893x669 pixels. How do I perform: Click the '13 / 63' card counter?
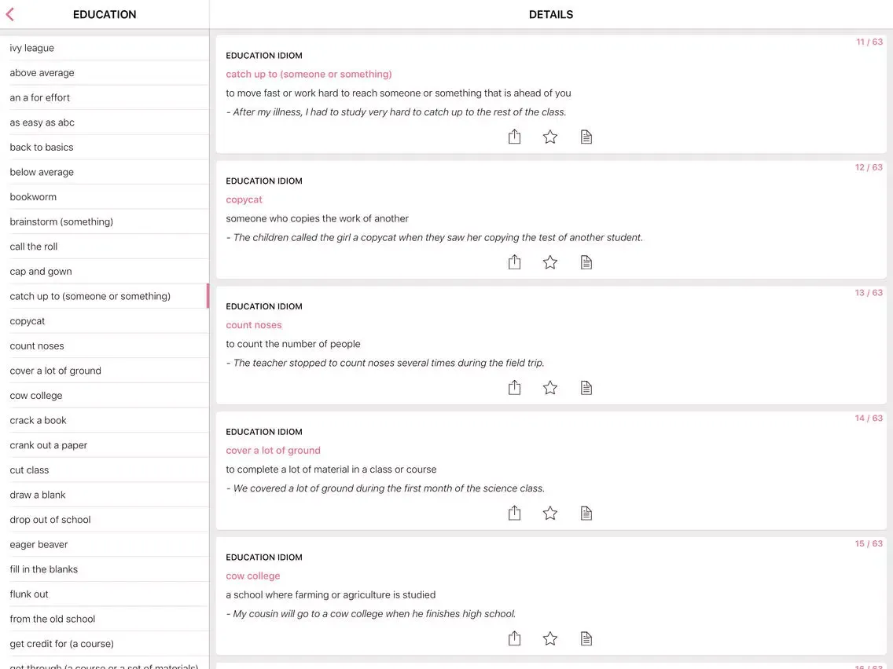pyautogui.click(x=869, y=292)
